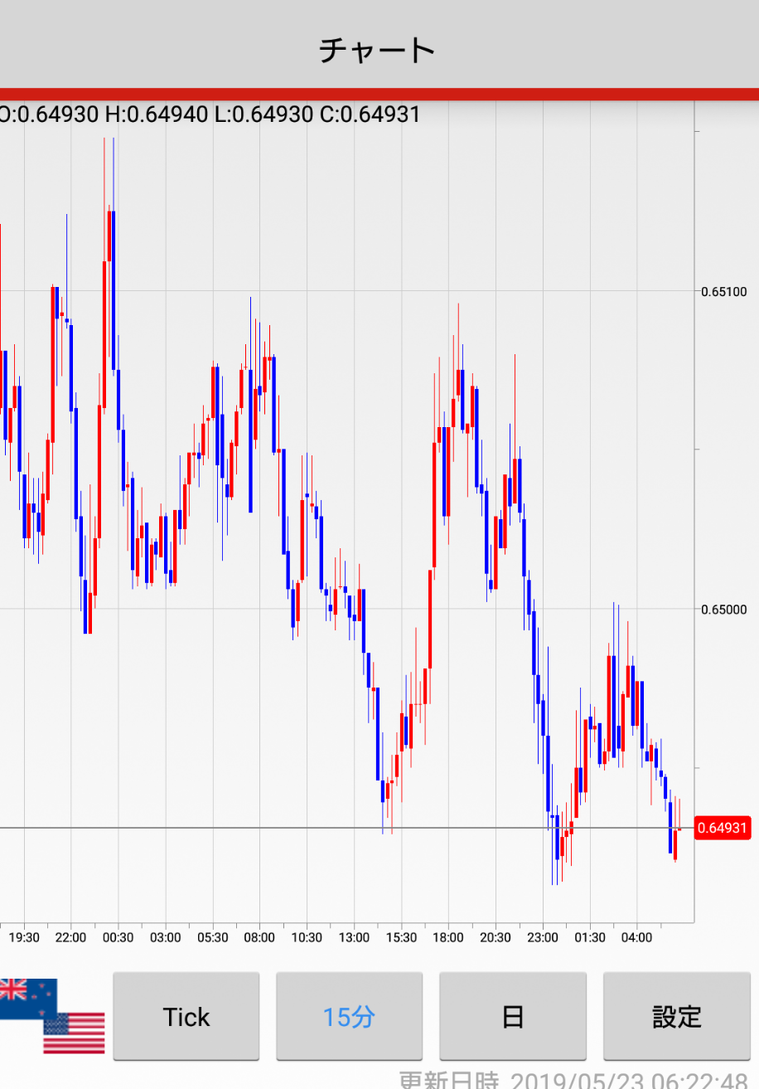Select the 15分 timeframe
This screenshot has width=759, height=1089.
point(349,1017)
